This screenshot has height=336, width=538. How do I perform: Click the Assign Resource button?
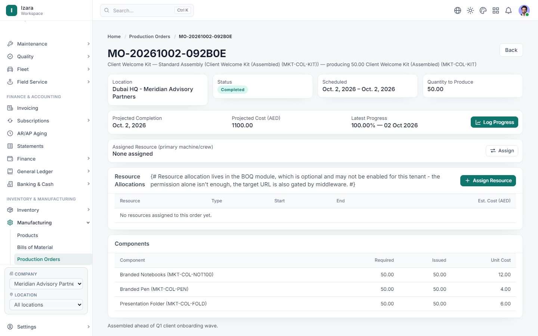(488, 180)
